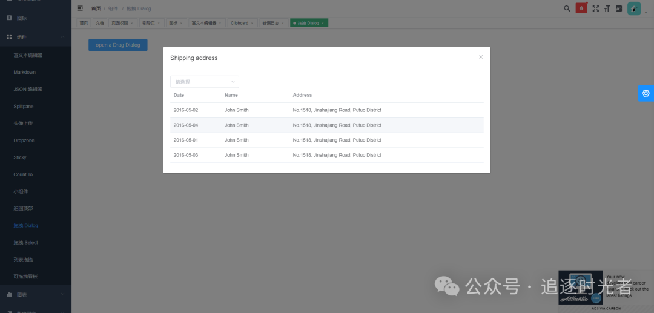Open the header search magnifier
Screen dimensions: 654x313
pos(567,8)
